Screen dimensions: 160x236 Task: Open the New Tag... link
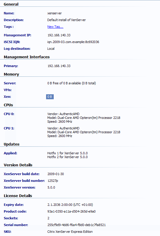pos(55,27)
